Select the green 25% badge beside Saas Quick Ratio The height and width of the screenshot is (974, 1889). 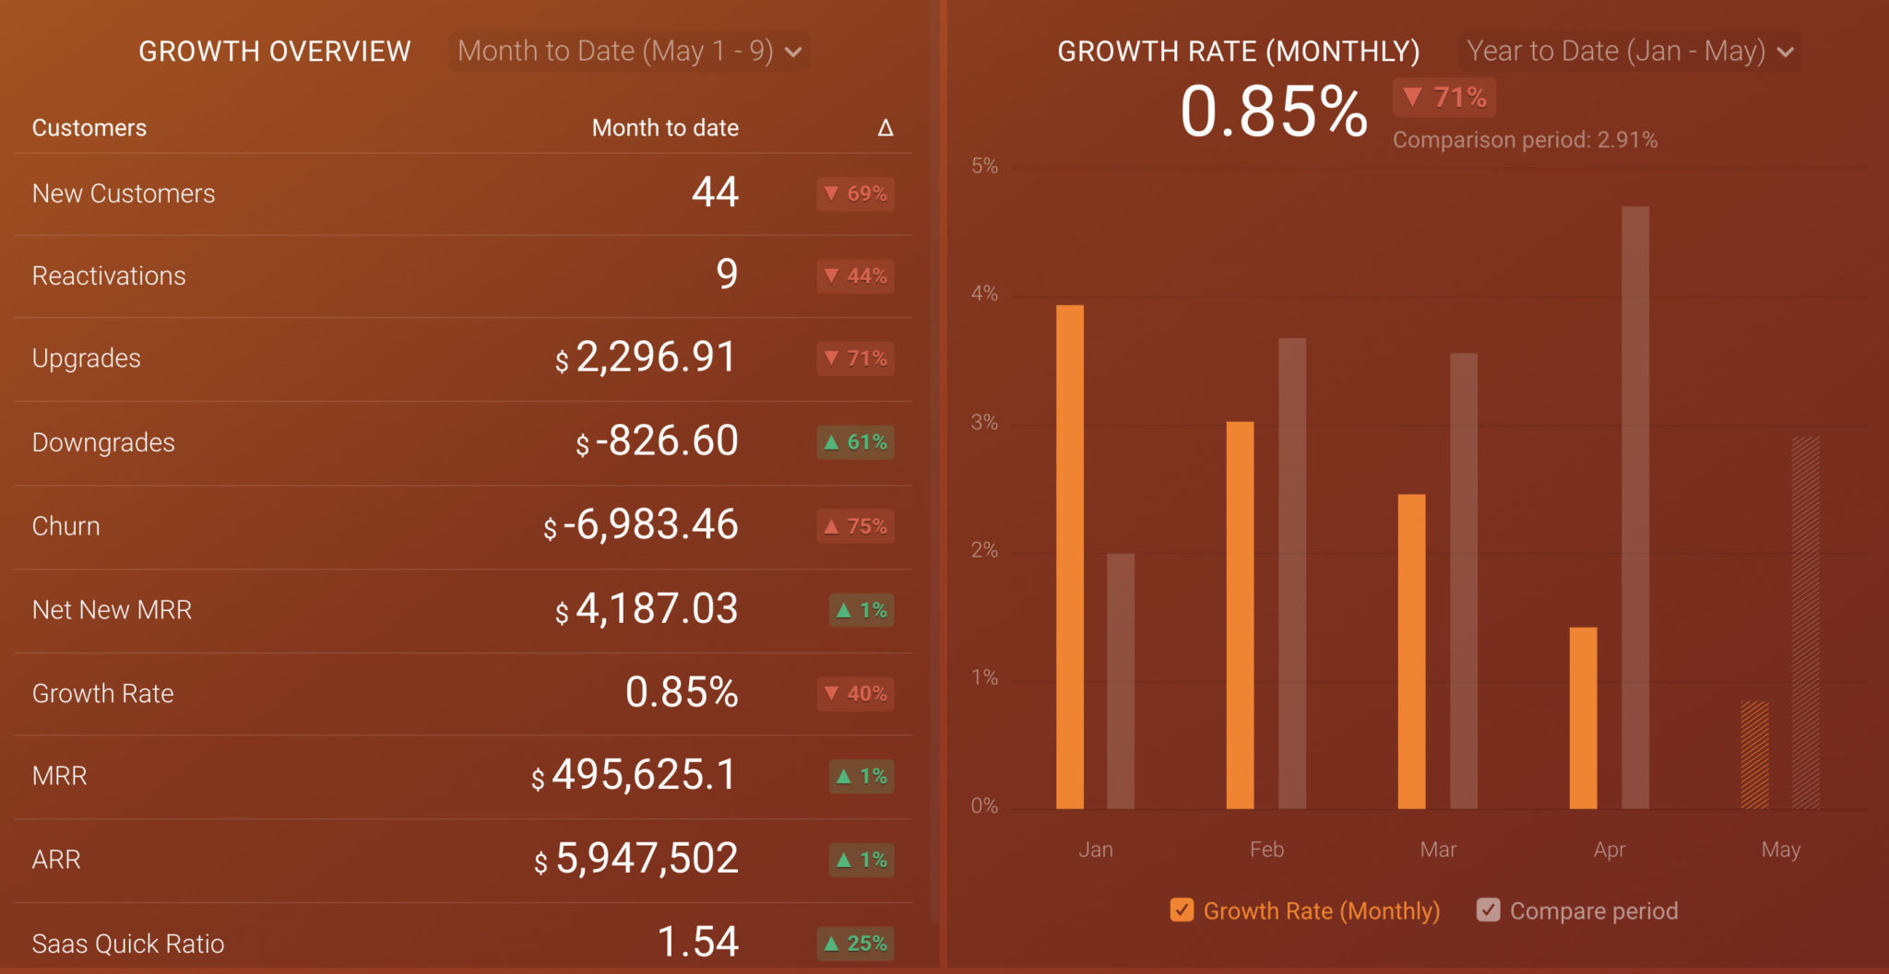click(855, 944)
